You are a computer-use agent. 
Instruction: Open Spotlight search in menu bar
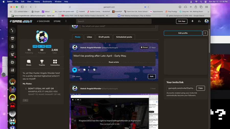pyautogui.click(x=201, y=2)
